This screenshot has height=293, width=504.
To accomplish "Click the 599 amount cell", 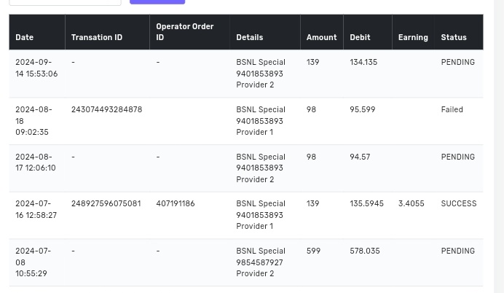I will (x=313, y=251).
